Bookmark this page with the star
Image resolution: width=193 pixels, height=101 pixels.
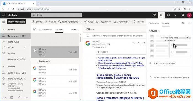pyautogui.click(x=179, y=9)
